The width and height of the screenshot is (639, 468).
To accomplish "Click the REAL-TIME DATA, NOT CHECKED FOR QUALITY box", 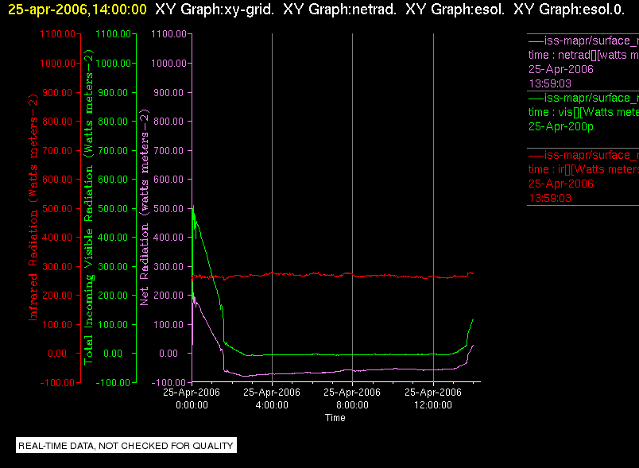I will [x=126, y=445].
